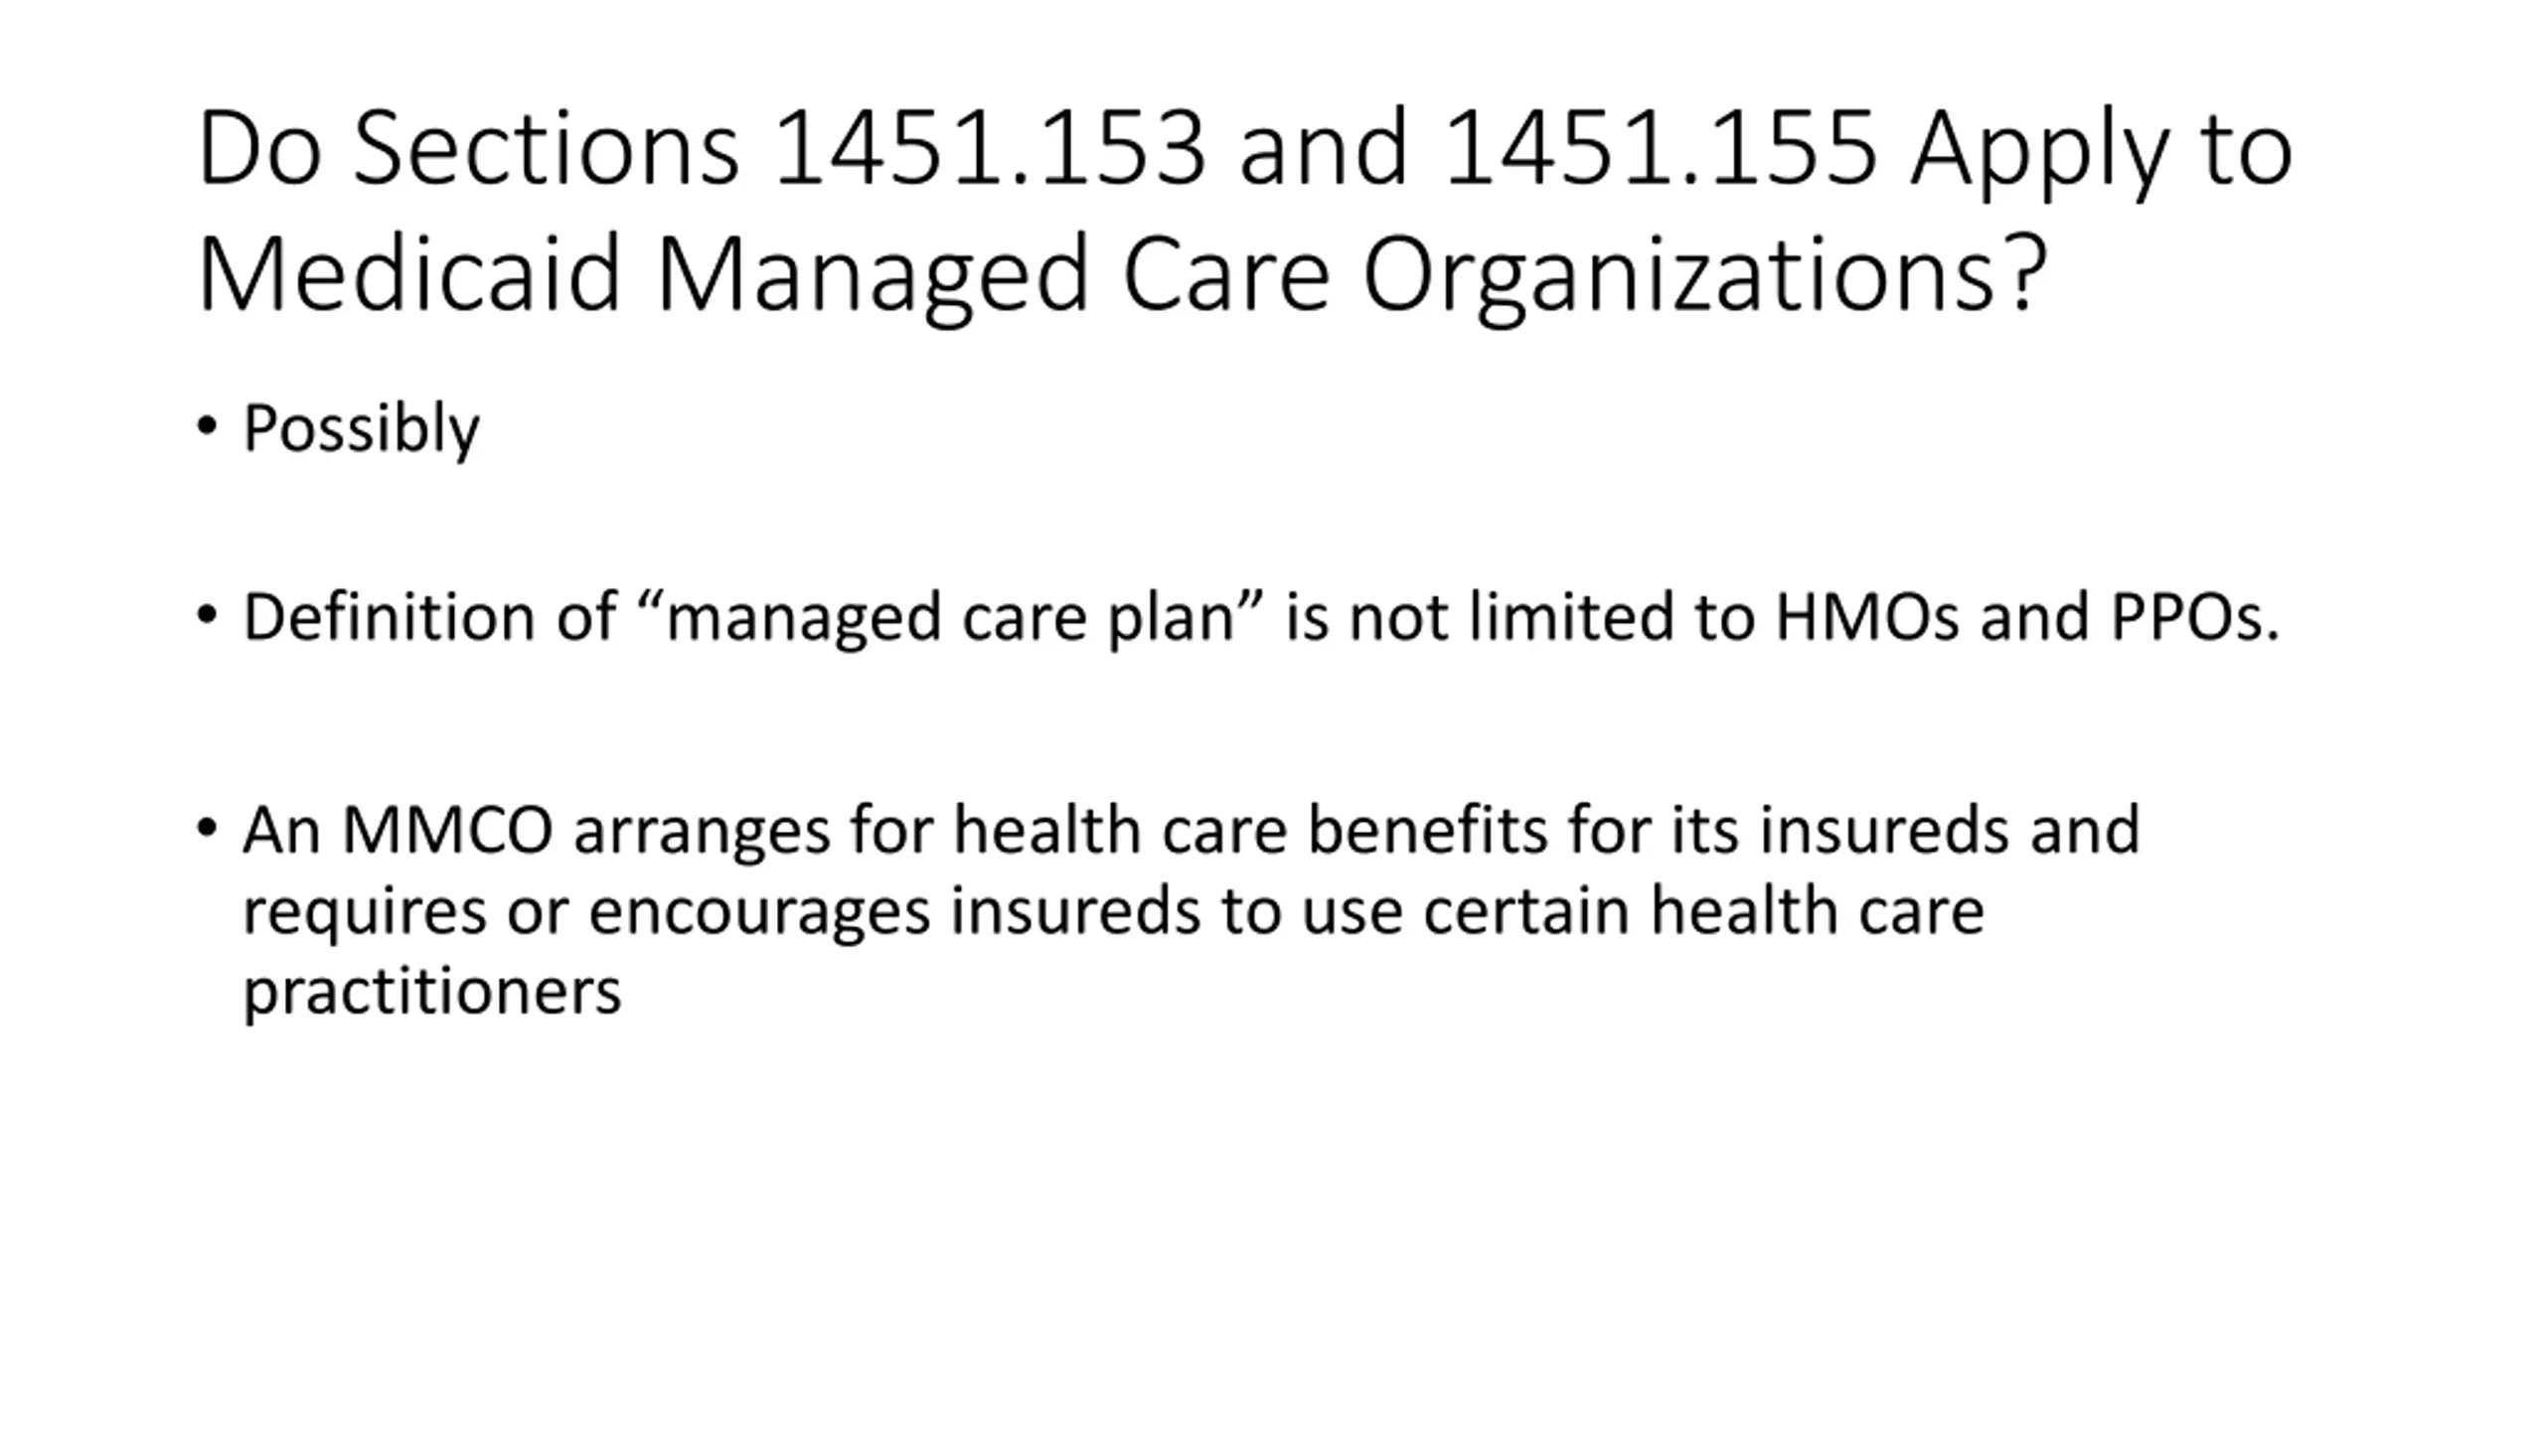The width and height of the screenshot is (2544, 1431).
Task: Click '1451.153' in the slide title
Action: pos(989,149)
